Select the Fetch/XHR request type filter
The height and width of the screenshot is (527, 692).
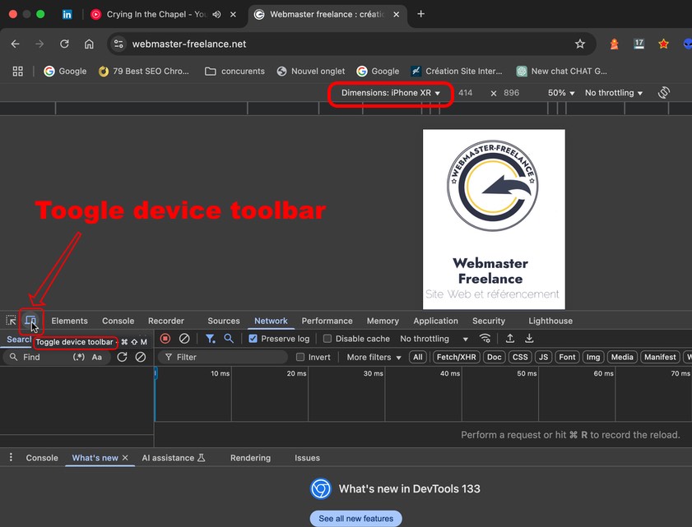[x=456, y=357]
